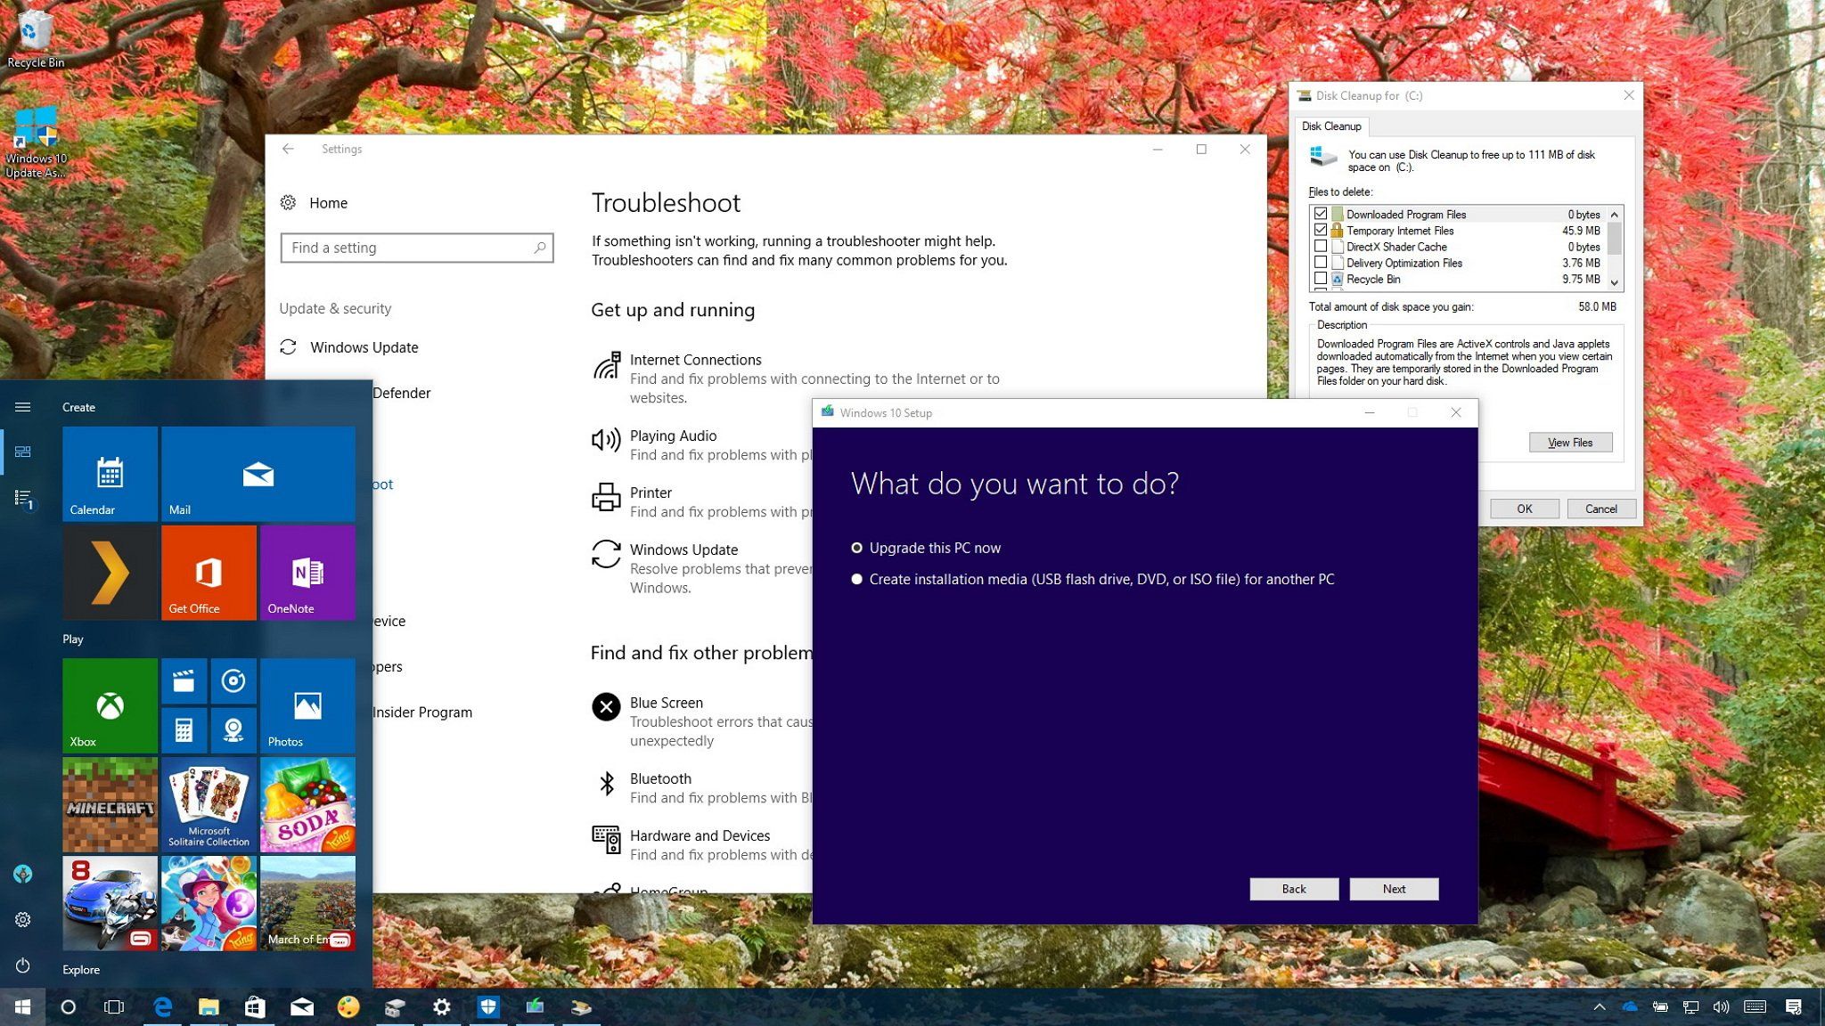Select Create installation media option

coord(1093,579)
